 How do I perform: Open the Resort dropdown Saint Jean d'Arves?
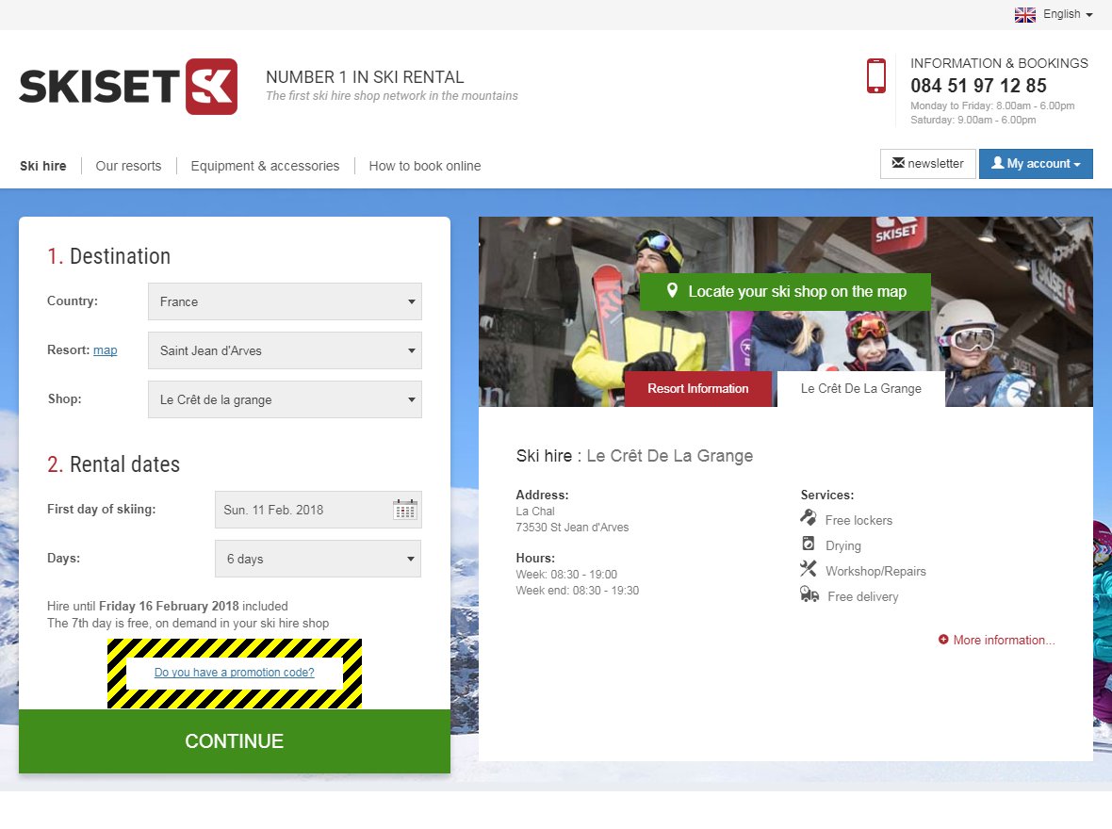pos(285,350)
